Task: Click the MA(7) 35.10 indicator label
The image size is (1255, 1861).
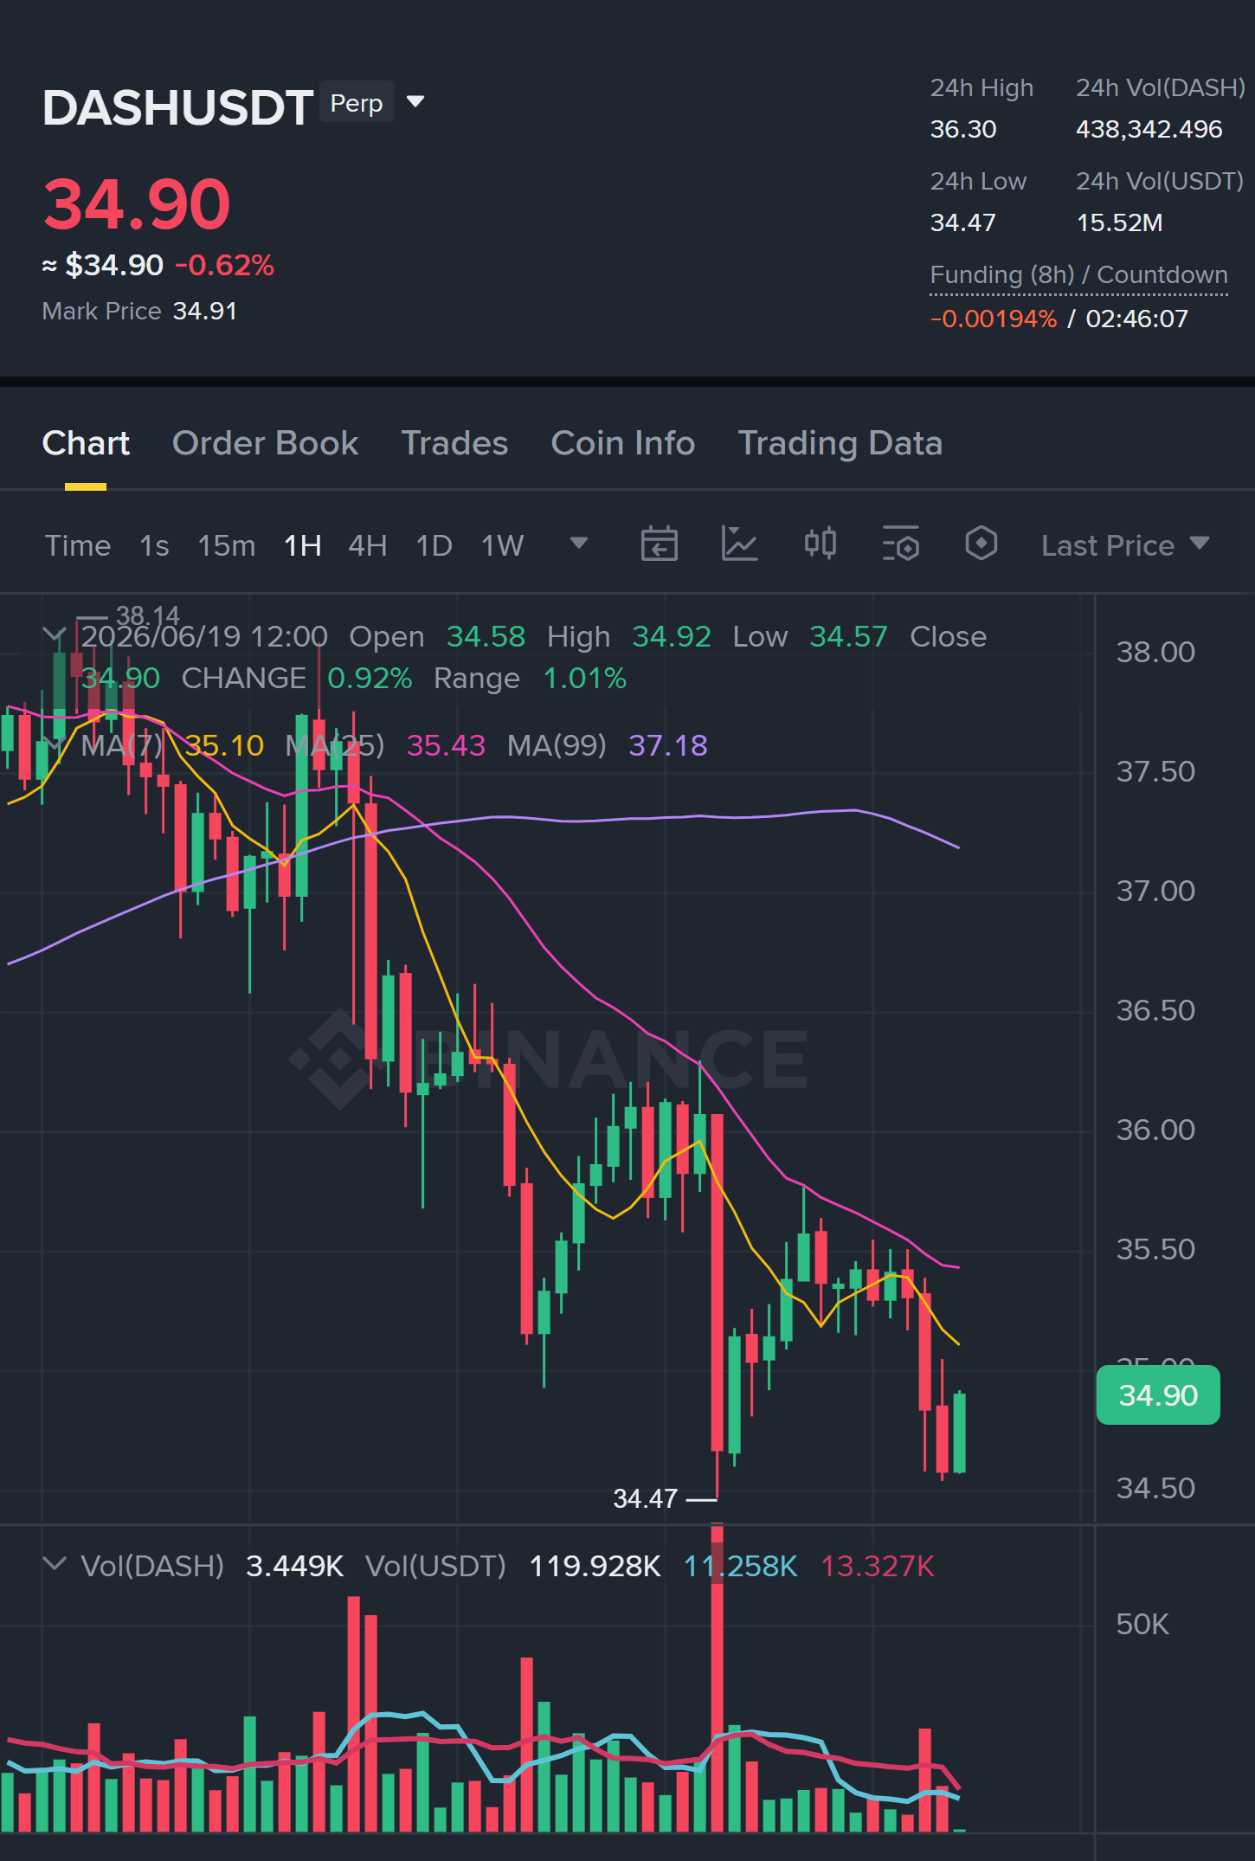Action: pos(172,745)
